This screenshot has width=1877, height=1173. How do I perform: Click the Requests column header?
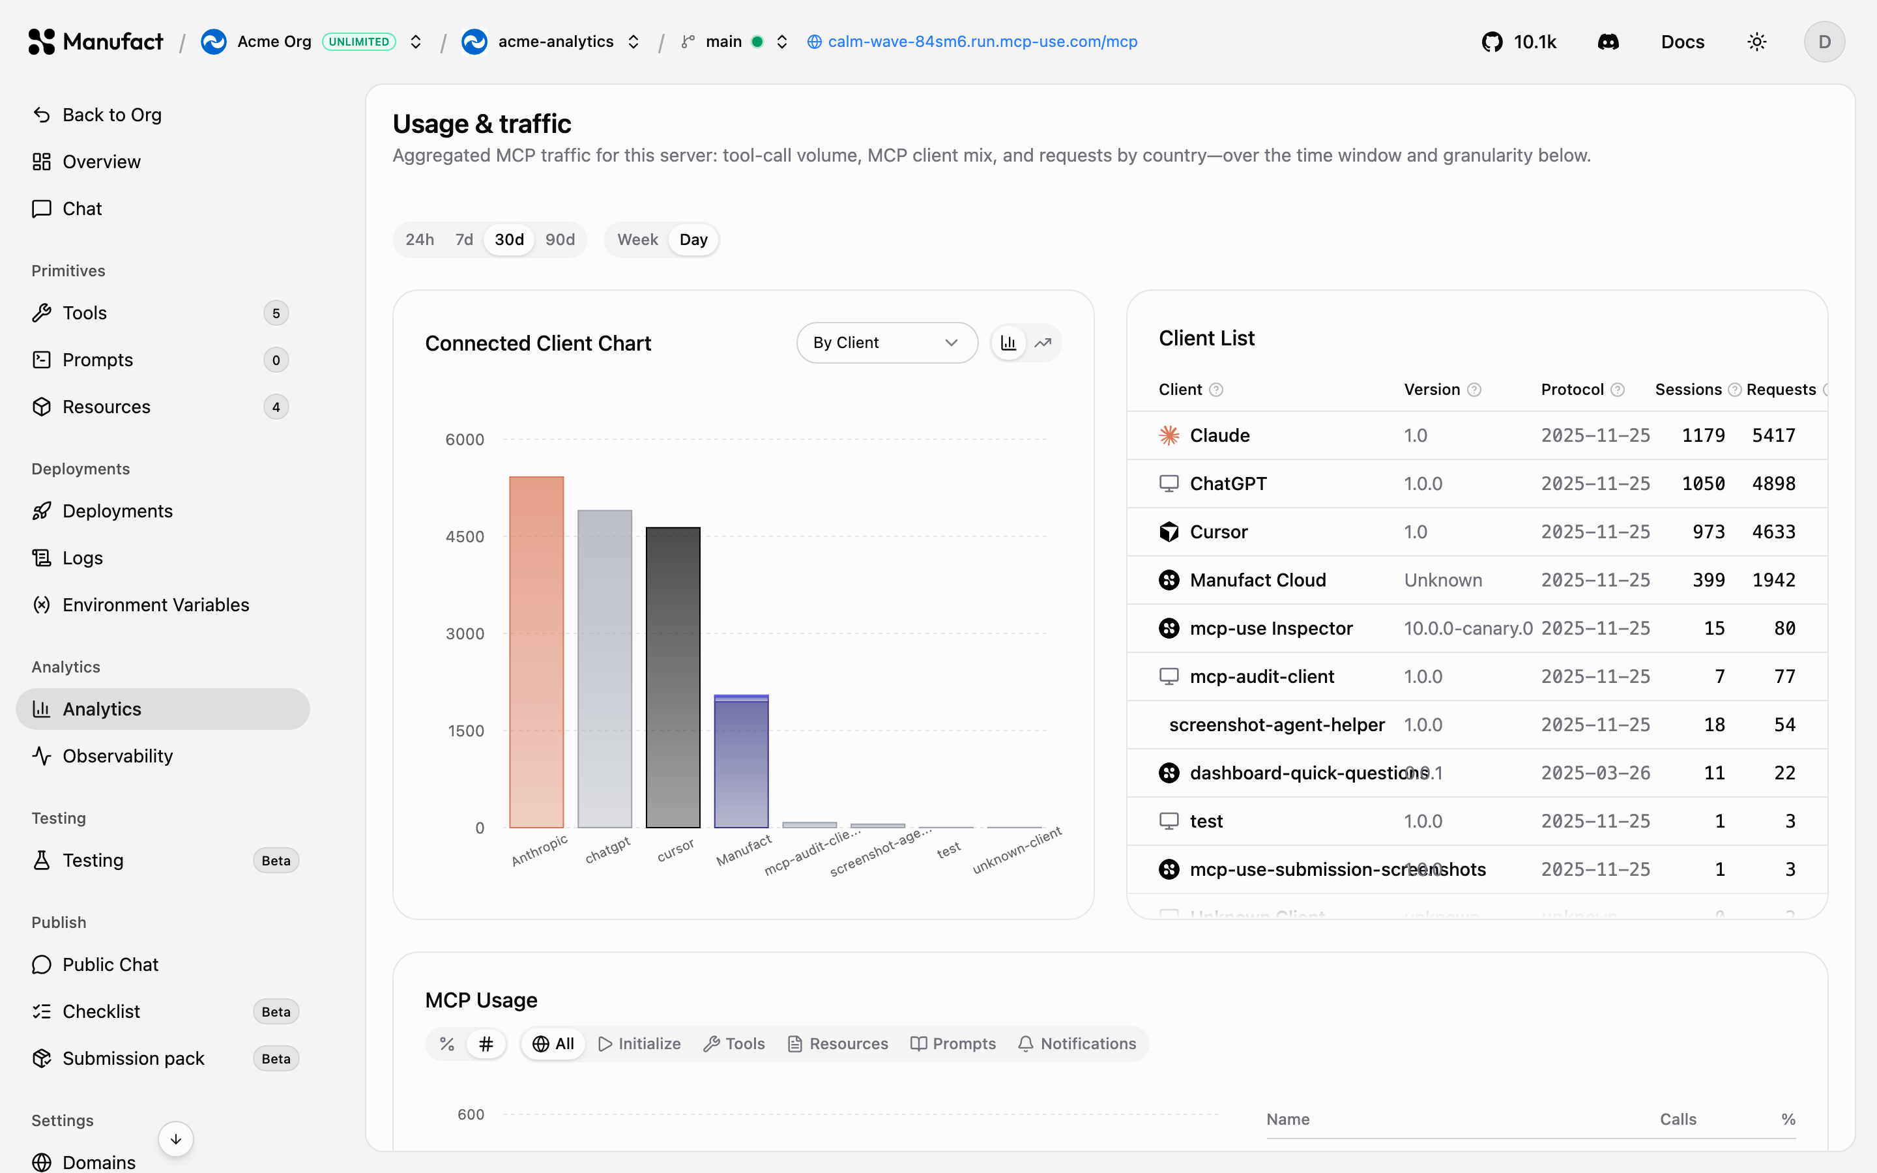[1781, 390]
